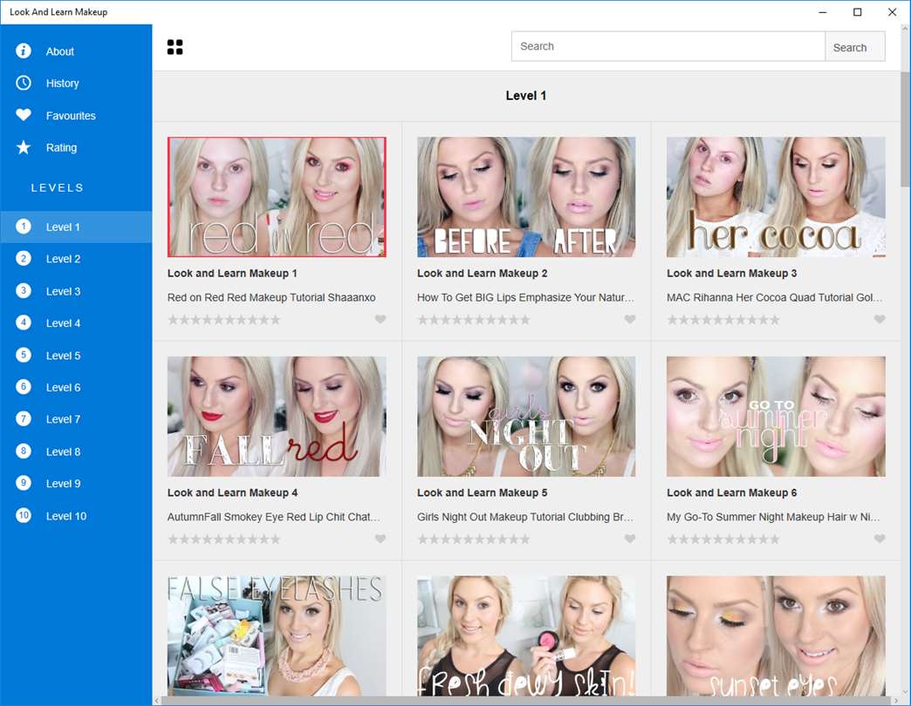Open the Favourites heart icon in sidebar
The image size is (911, 706).
tap(24, 115)
